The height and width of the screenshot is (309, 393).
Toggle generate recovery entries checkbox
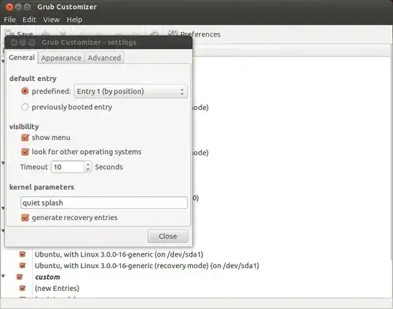[25, 218]
